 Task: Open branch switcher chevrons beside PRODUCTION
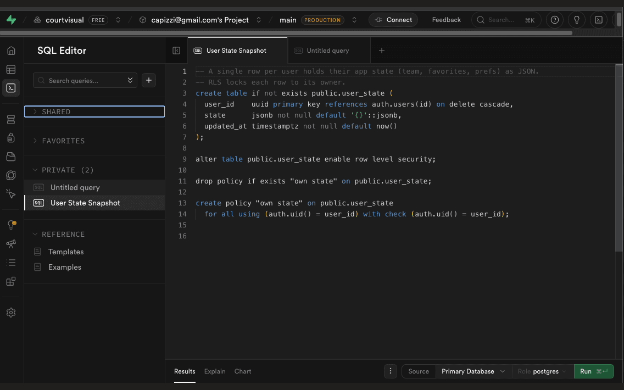[354, 20]
